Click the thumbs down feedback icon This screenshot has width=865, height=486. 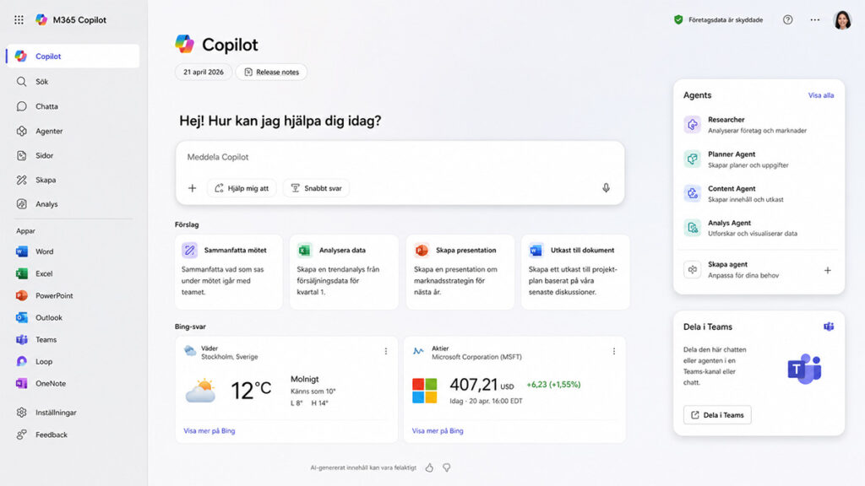(x=446, y=467)
